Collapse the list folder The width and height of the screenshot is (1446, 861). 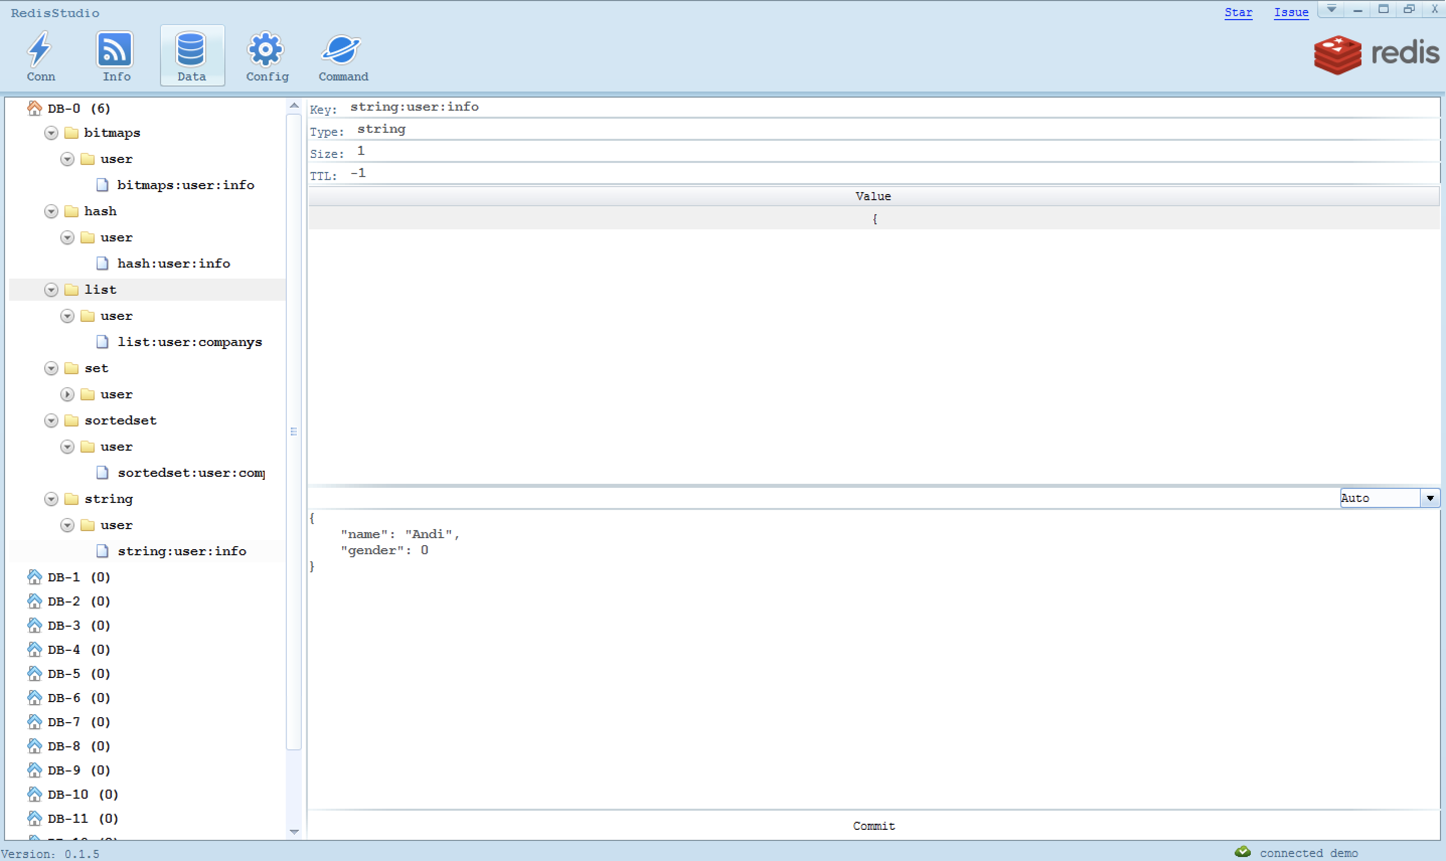click(51, 290)
